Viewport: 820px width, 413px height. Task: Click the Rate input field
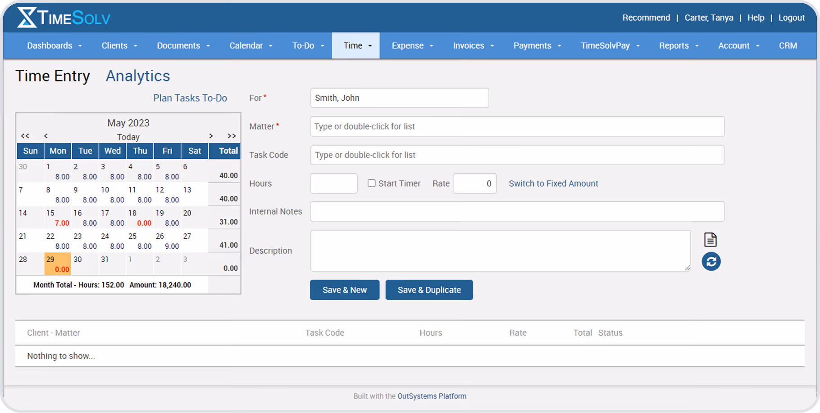click(x=475, y=184)
